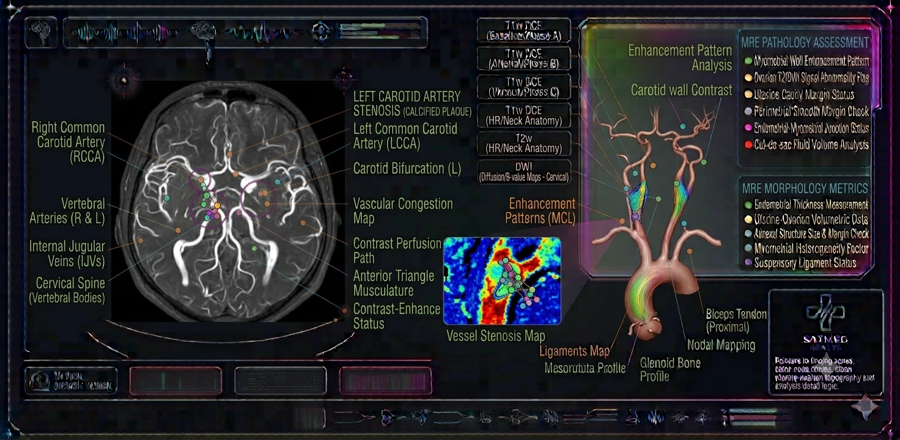Image resolution: width=900 pixels, height=440 pixels.
Task: Click the LEFT CAROTID ARTERY STENOSIS label
Action: point(413,103)
